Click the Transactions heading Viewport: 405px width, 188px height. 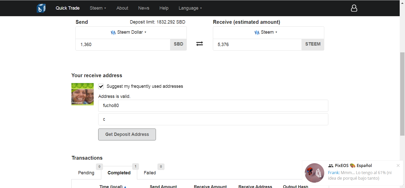(87, 158)
